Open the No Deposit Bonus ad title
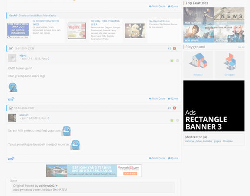 [x=159, y=21]
